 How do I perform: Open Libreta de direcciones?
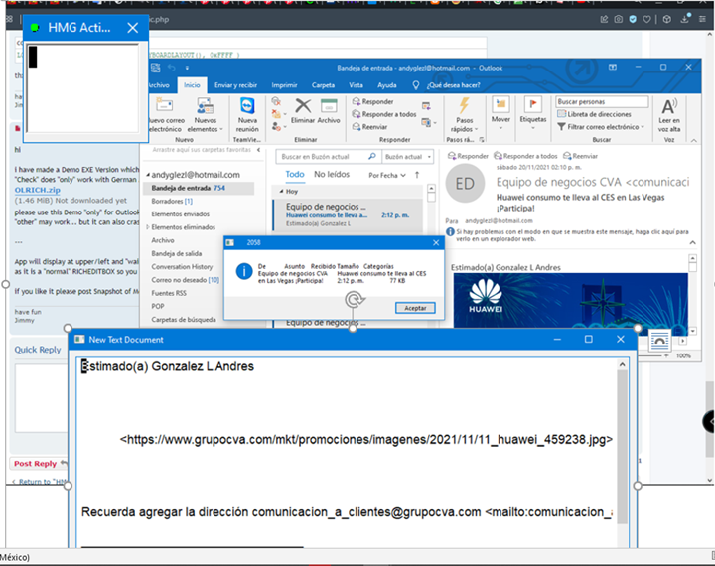[x=595, y=114]
